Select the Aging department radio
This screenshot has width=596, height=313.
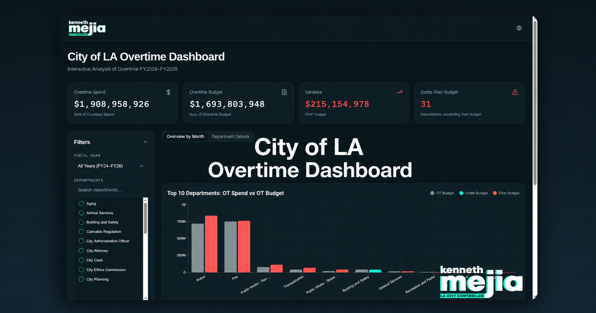coord(81,204)
